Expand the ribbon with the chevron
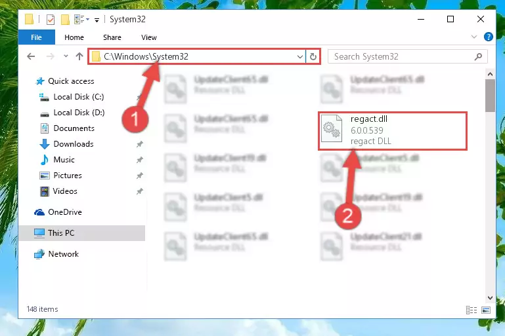The image size is (505, 336). tap(473, 37)
